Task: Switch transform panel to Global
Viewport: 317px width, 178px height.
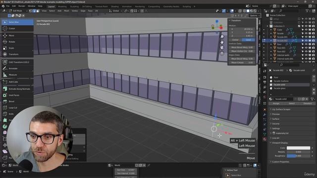Action: [235, 40]
